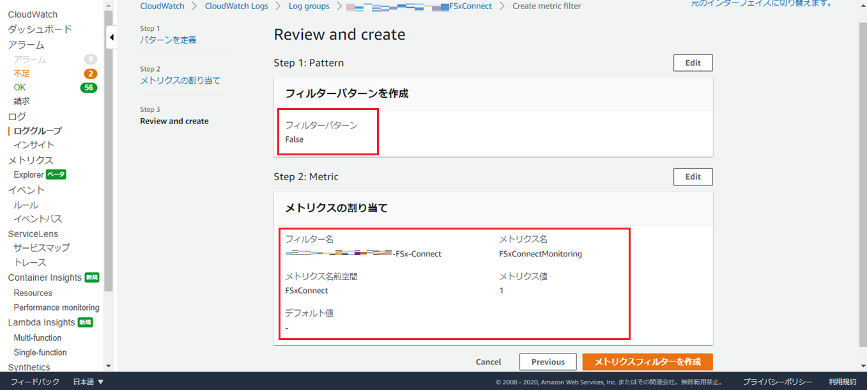Image resolution: width=867 pixels, height=390 pixels.
Task: Select ロググループ in sidebar
Action: click(x=38, y=130)
